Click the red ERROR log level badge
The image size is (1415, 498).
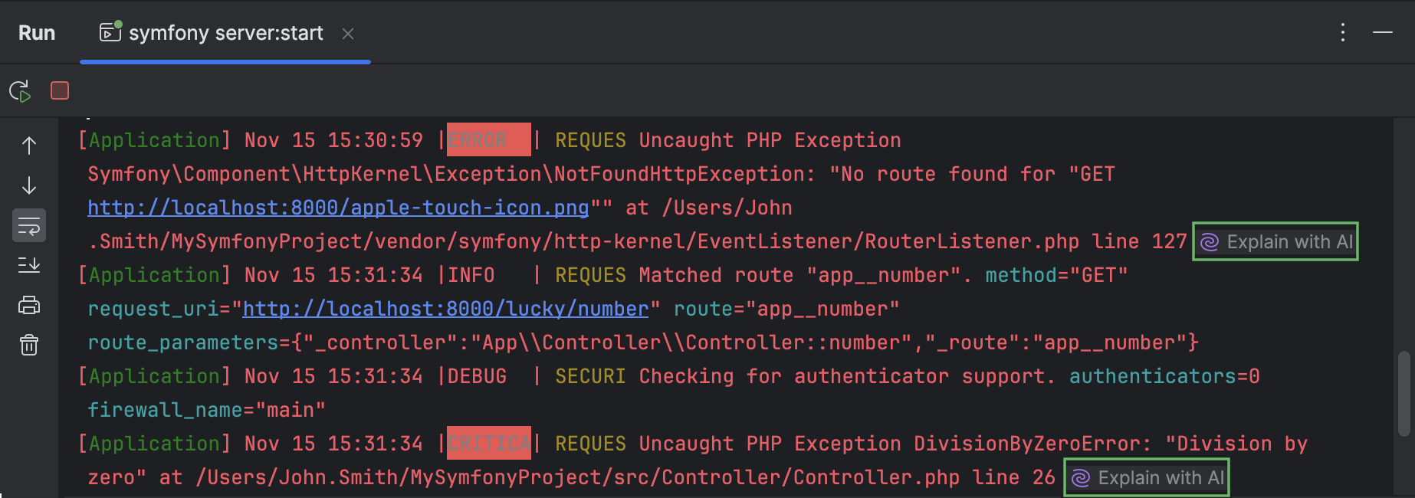[488, 140]
